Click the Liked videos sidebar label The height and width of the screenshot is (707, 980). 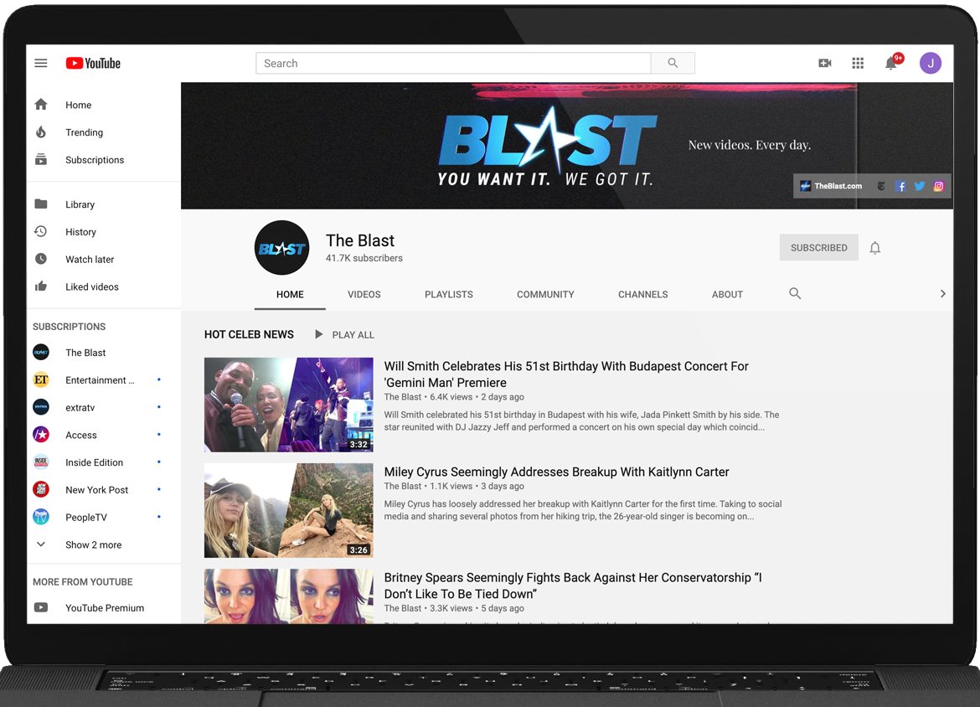tap(92, 287)
